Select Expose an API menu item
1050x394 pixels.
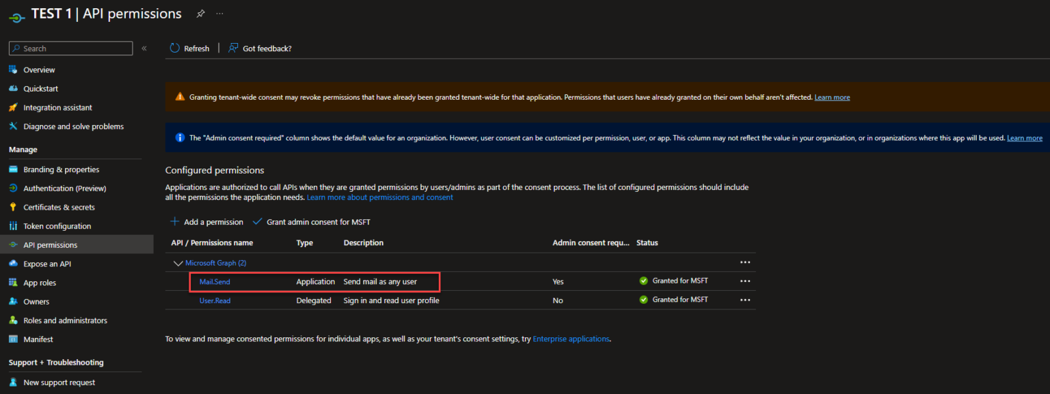pyautogui.click(x=46, y=264)
